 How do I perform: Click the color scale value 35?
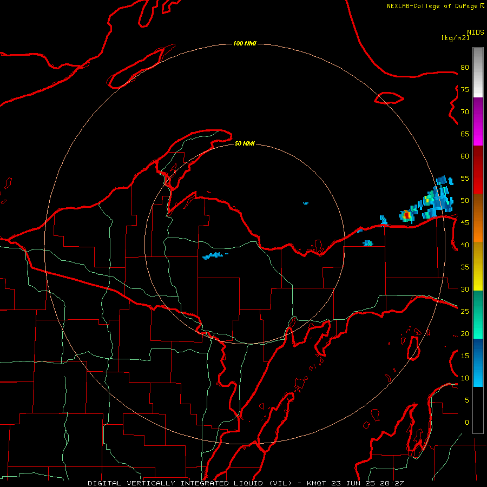465,267
